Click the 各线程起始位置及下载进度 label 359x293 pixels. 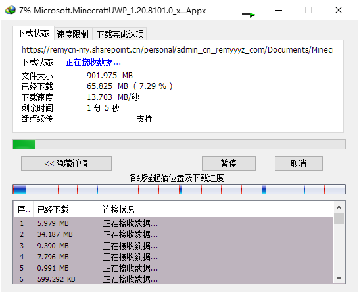tap(176, 178)
